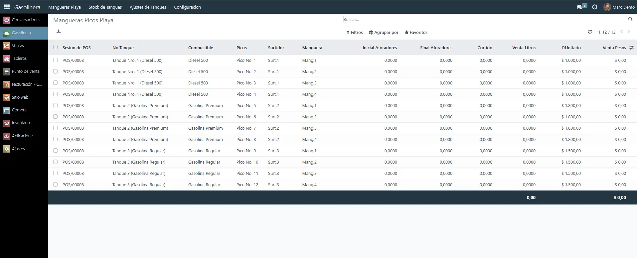Check the row for Pico No. 5
The image size is (637, 258).
pyautogui.click(x=55, y=105)
